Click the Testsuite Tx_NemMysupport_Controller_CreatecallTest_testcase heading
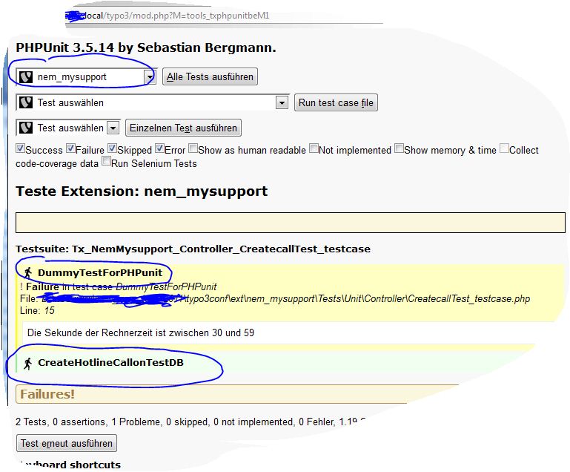 tap(193, 249)
